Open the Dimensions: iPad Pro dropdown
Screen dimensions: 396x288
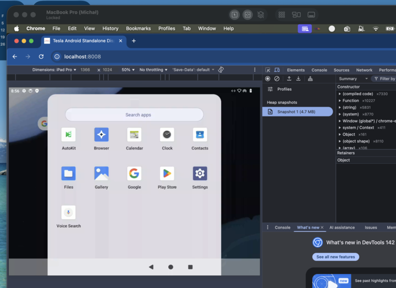click(x=54, y=70)
